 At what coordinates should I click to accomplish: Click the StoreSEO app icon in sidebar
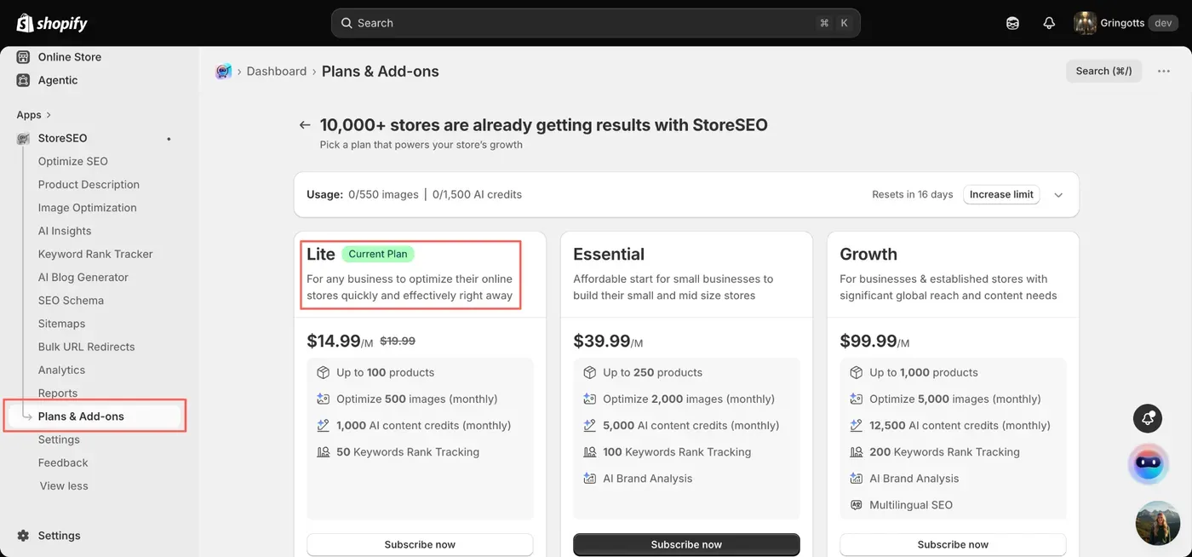24,138
